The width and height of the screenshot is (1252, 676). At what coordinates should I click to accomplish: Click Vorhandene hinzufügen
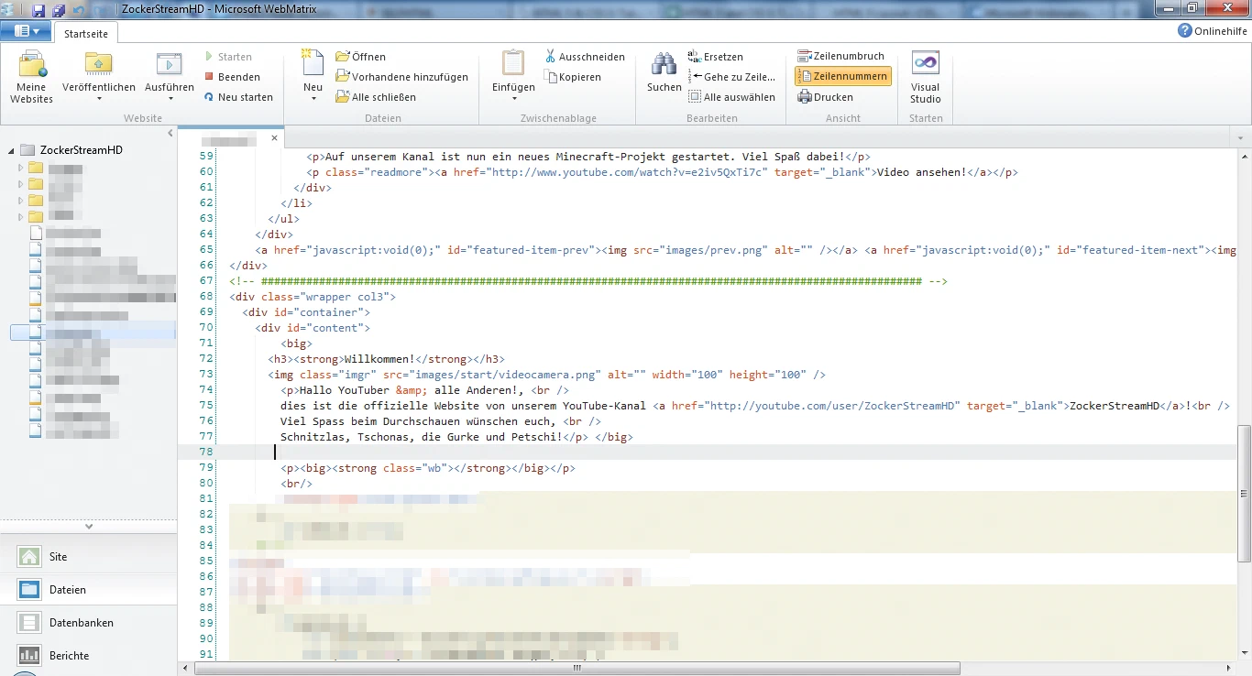pos(402,77)
